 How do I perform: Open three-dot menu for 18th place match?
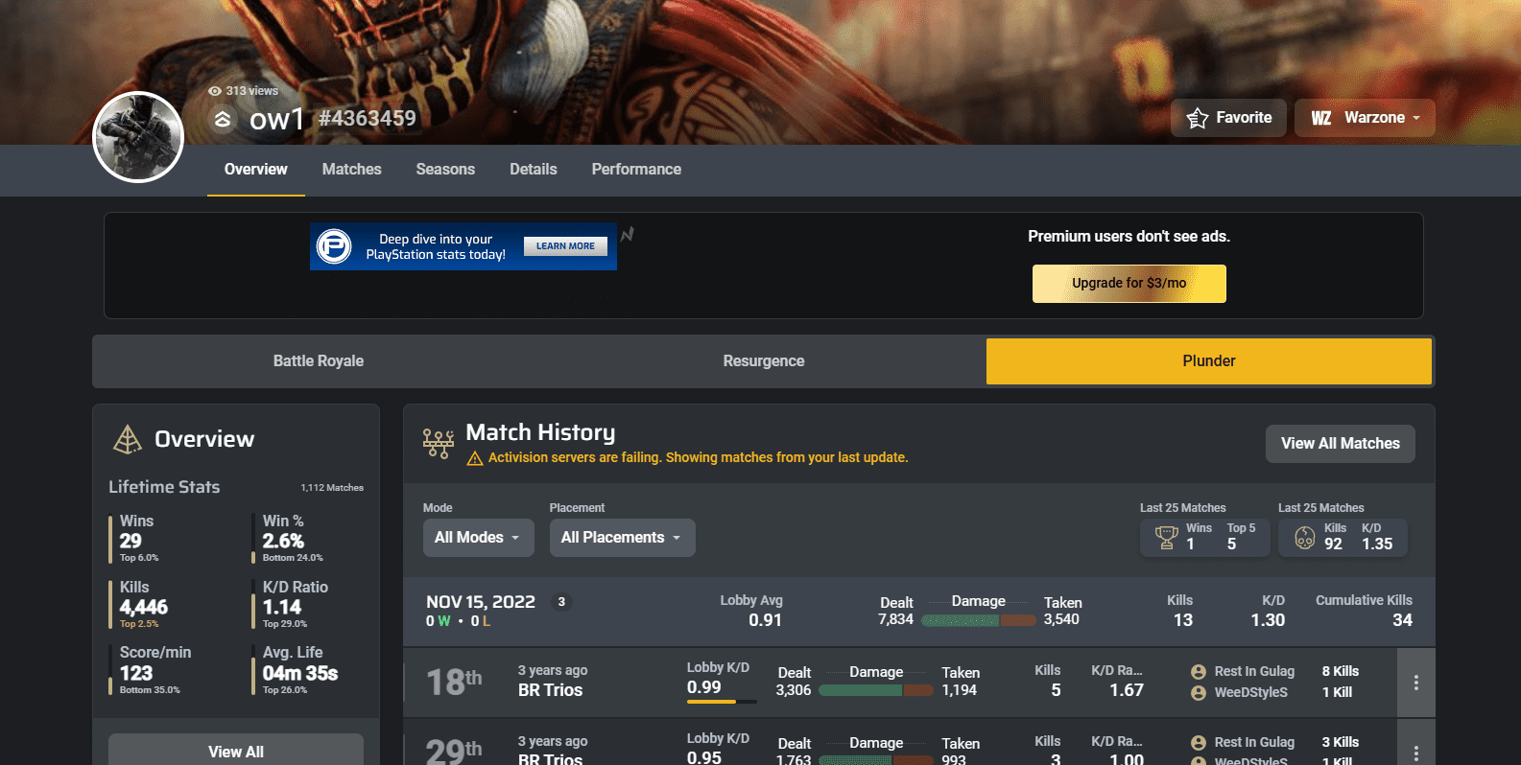pos(1415,683)
